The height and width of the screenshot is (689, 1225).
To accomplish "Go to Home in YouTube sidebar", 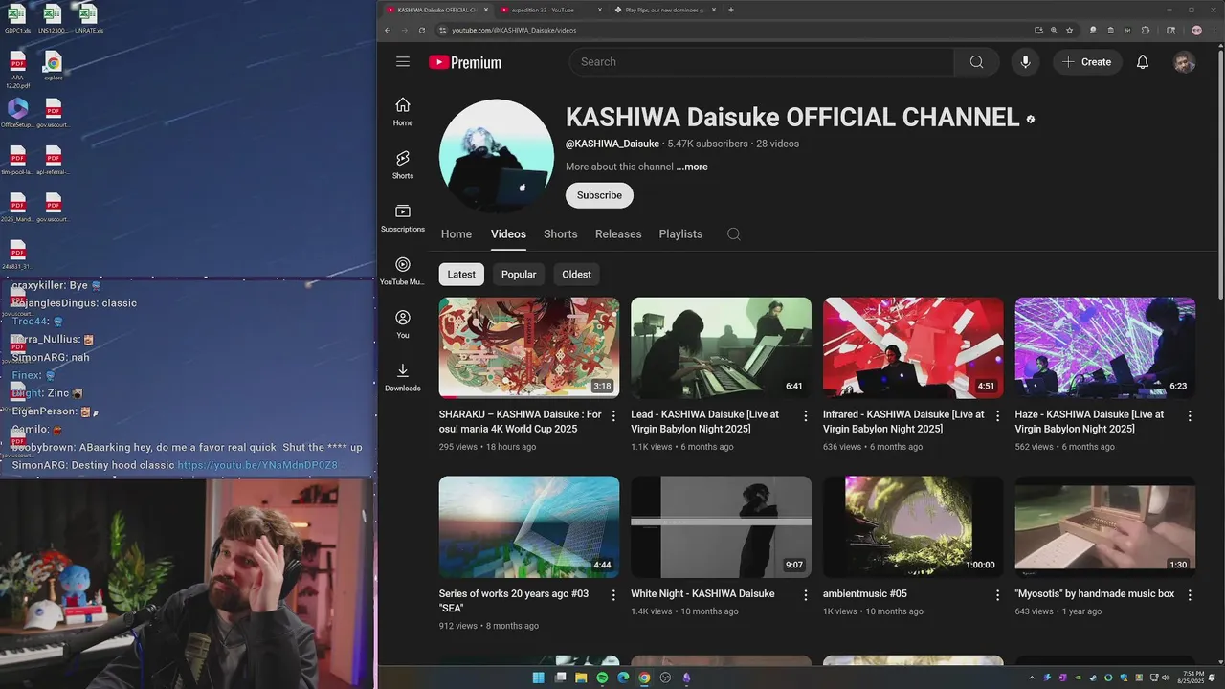I will 403,111.
